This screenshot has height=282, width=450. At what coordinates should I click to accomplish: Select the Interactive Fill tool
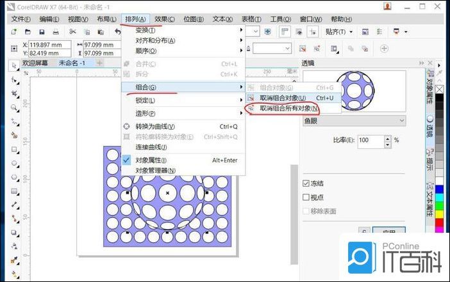pos(14,274)
